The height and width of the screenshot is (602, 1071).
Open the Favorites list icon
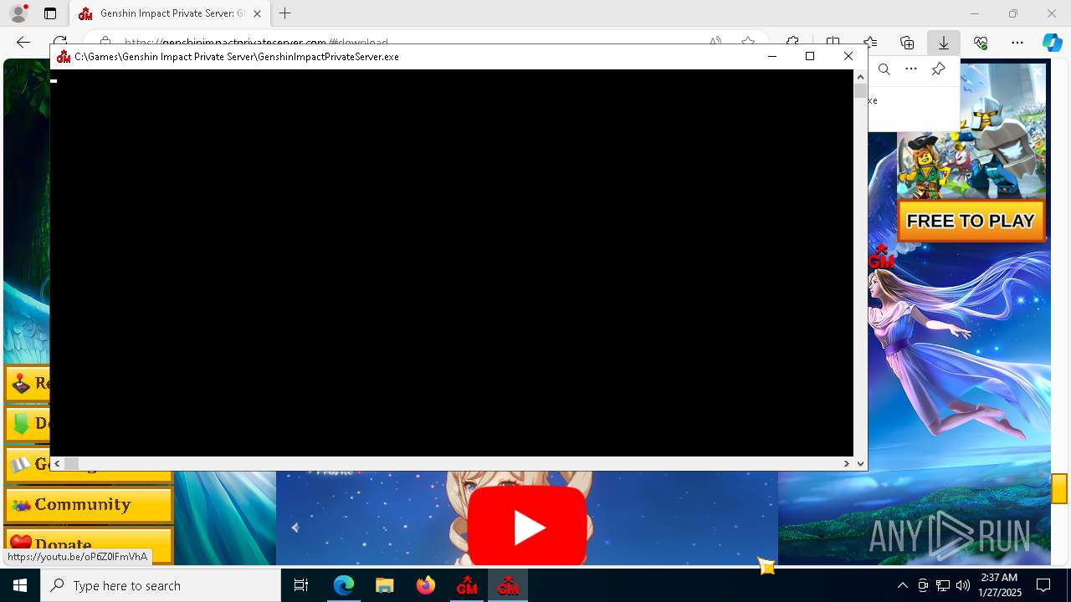[870, 42]
